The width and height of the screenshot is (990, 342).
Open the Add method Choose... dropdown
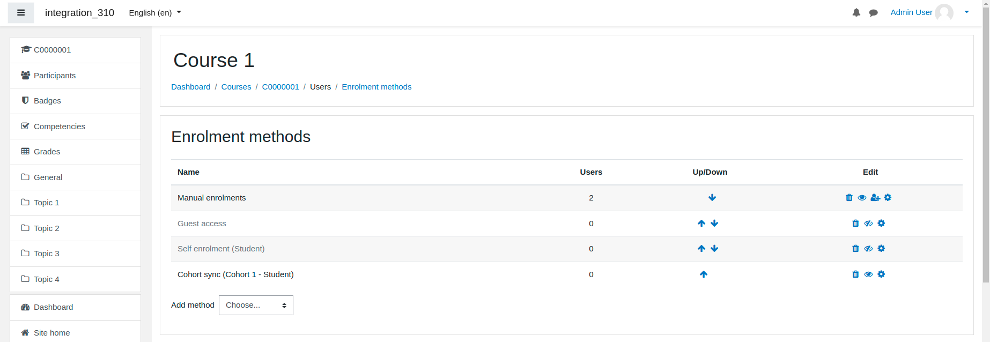tap(256, 305)
